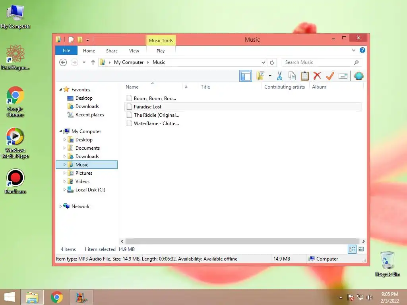Switch to the View ribbon tab

tap(134, 51)
